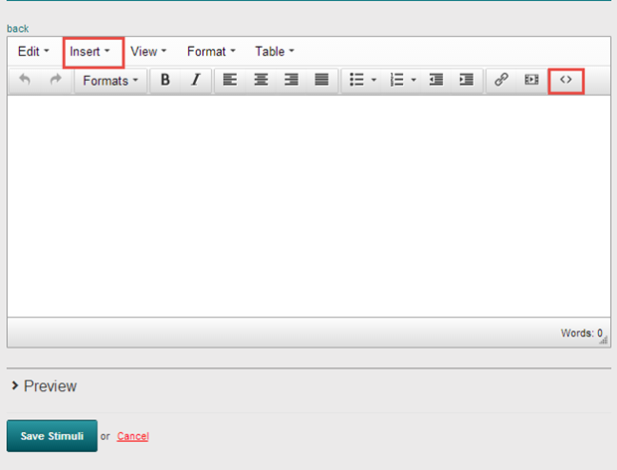Open the Insert menu

(x=91, y=52)
